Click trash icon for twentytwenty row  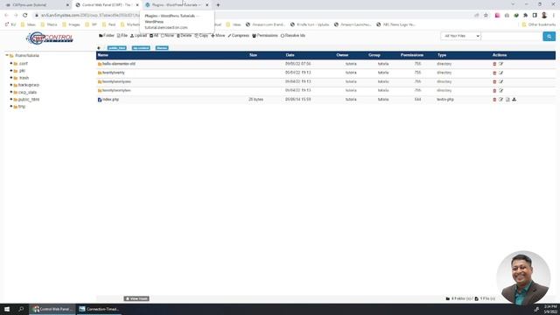pos(494,73)
